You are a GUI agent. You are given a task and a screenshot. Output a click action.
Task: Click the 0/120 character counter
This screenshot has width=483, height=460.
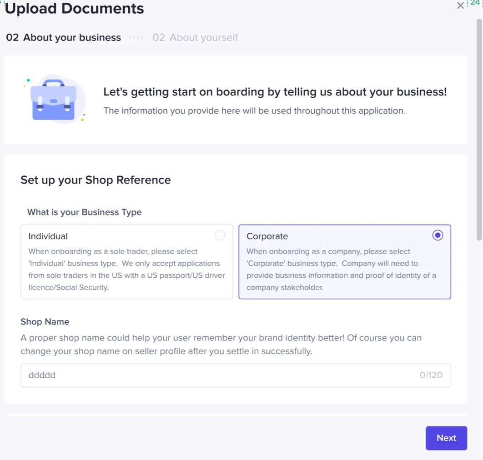click(431, 375)
